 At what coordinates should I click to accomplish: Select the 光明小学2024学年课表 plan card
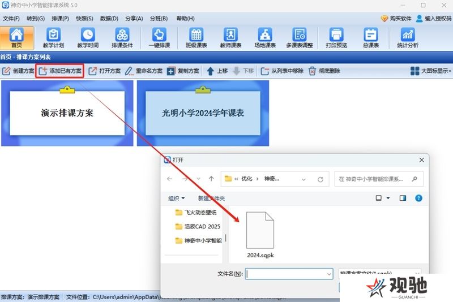point(203,113)
